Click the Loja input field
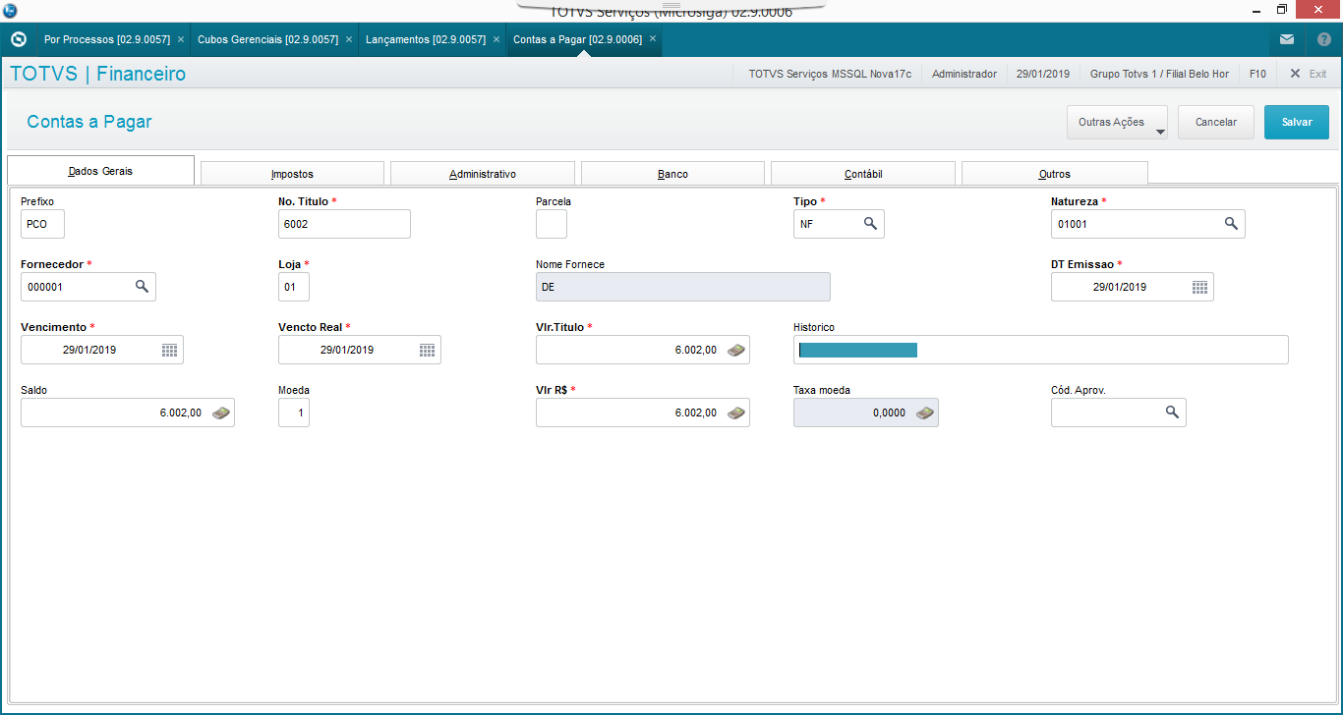Viewport: 1343px width, 715px height. click(294, 287)
